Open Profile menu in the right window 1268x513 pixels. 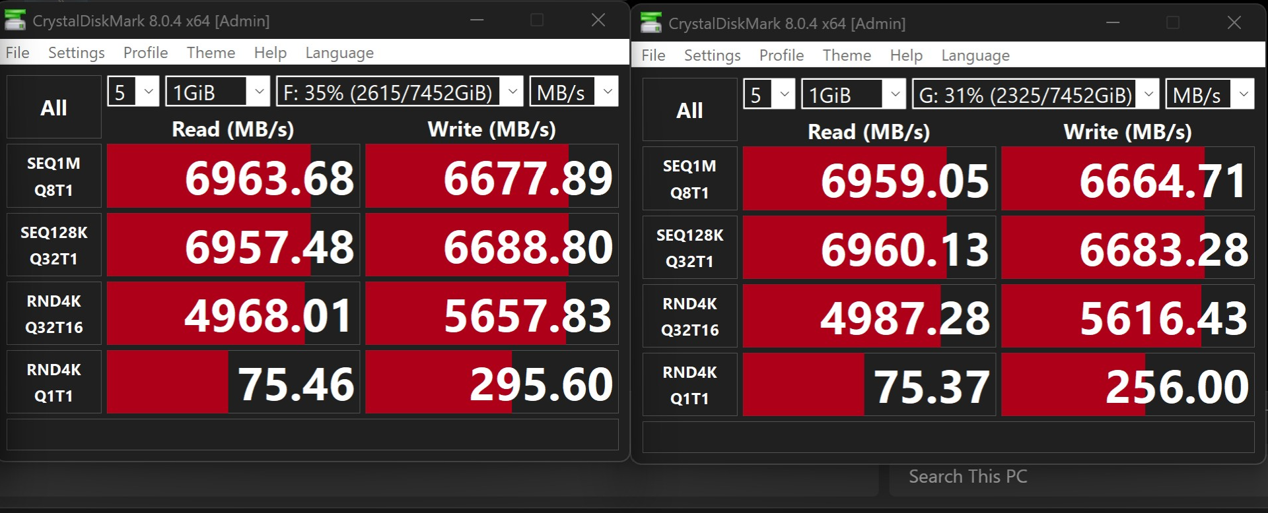pos(781,55)
